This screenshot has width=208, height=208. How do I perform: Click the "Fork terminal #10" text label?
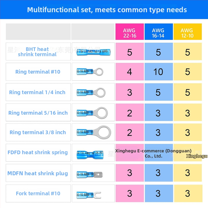tap(38, 193)
